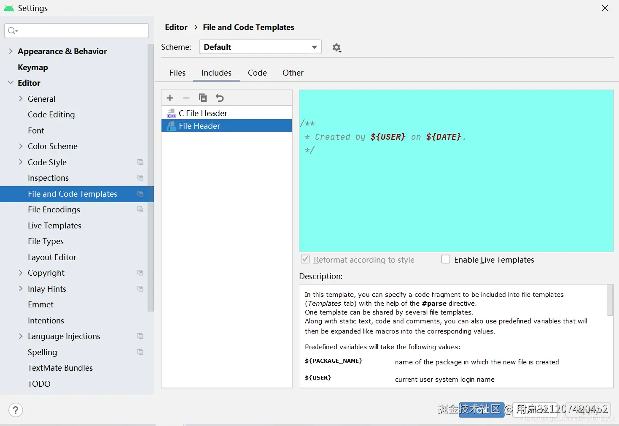Click the remove template minus icon
The width and height of the screenshot is (619, 426).
point(186,98)
